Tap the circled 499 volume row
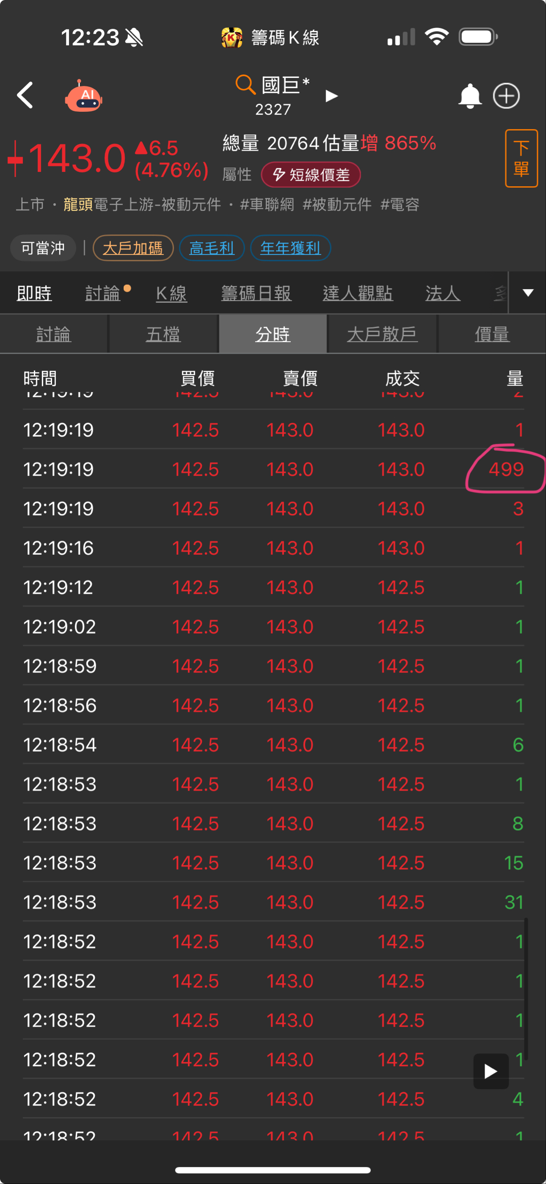Screen dimensions: 546x1184 coord(274,469)
